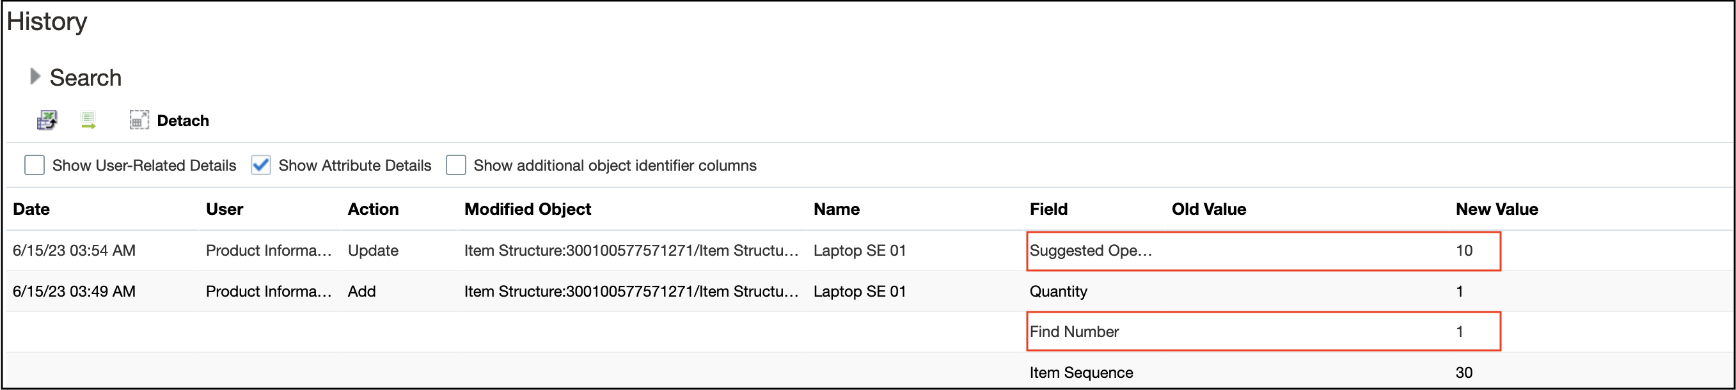Select the 03:49 AM Add row
The image size is (1736, 390).
[x=74, y=291]
